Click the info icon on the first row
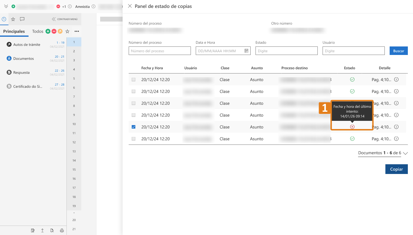 (x=396, y=79)
